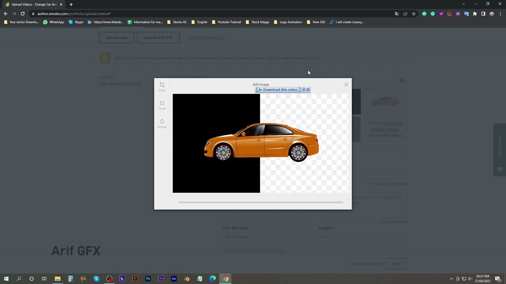Open the Chrome profile avatar

click(492, 14)
